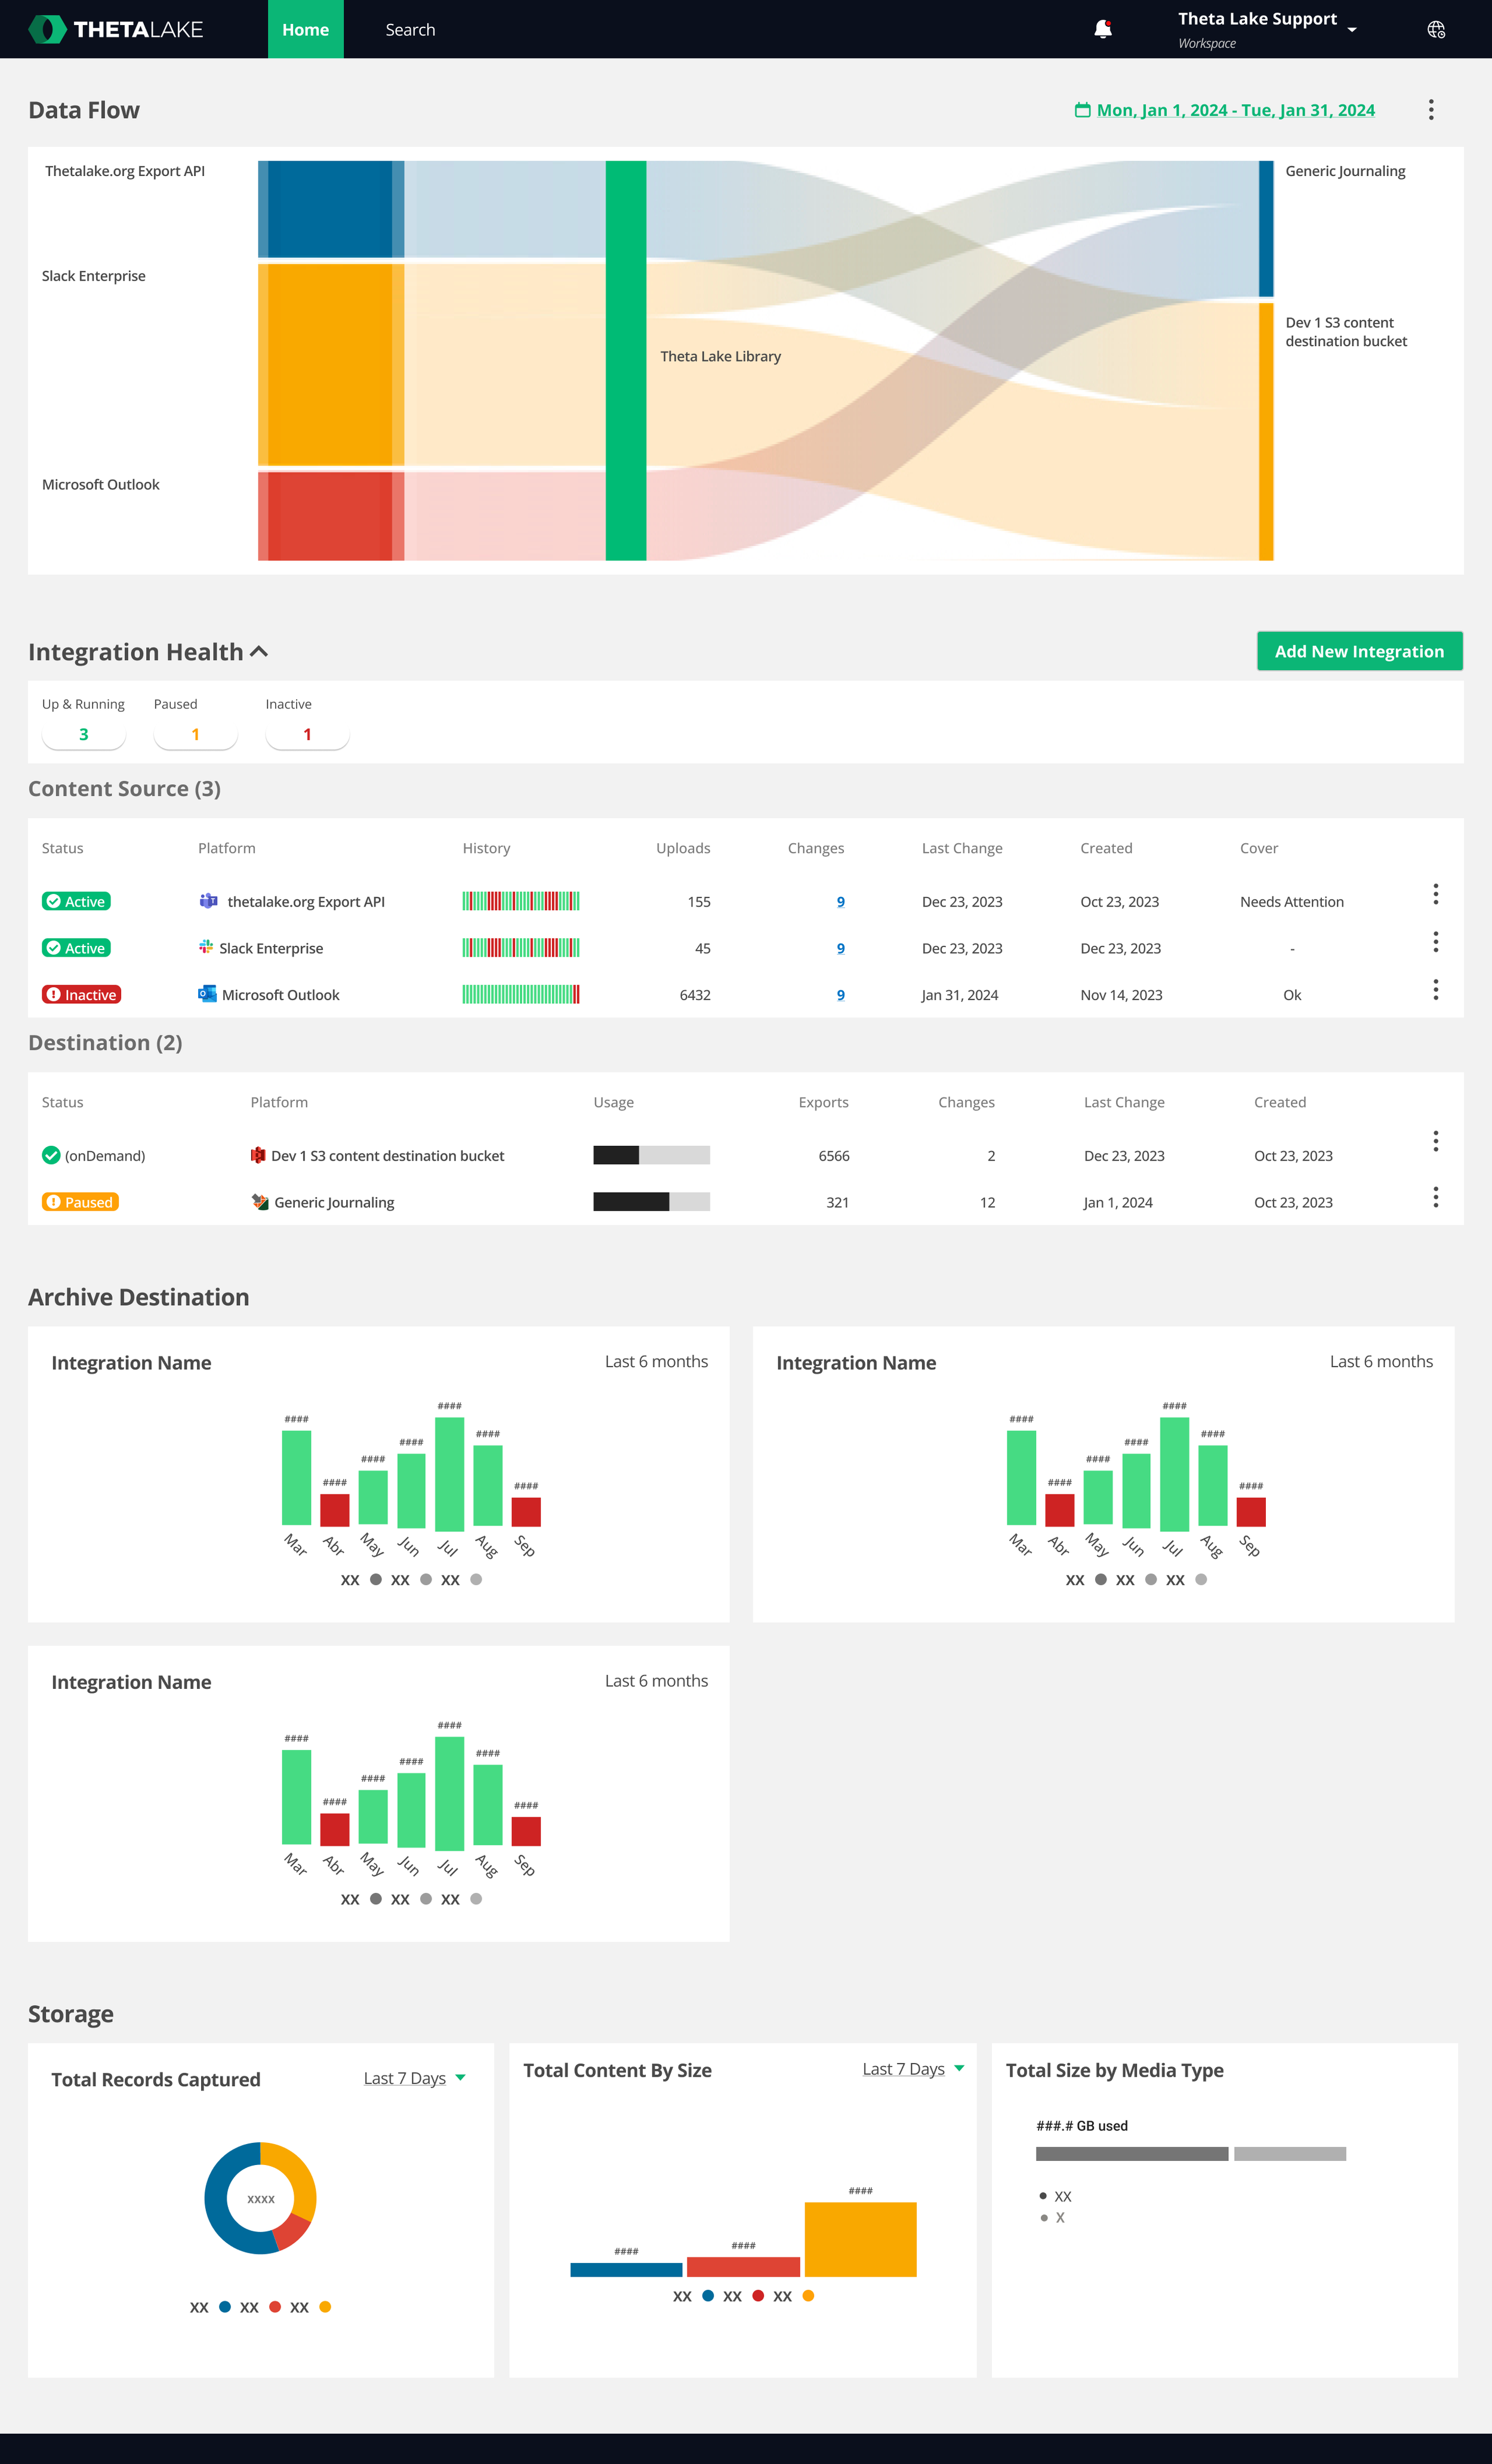
Task: Click the Add New Integration button
Action: pyautogui.click(x=1359, y=651)
